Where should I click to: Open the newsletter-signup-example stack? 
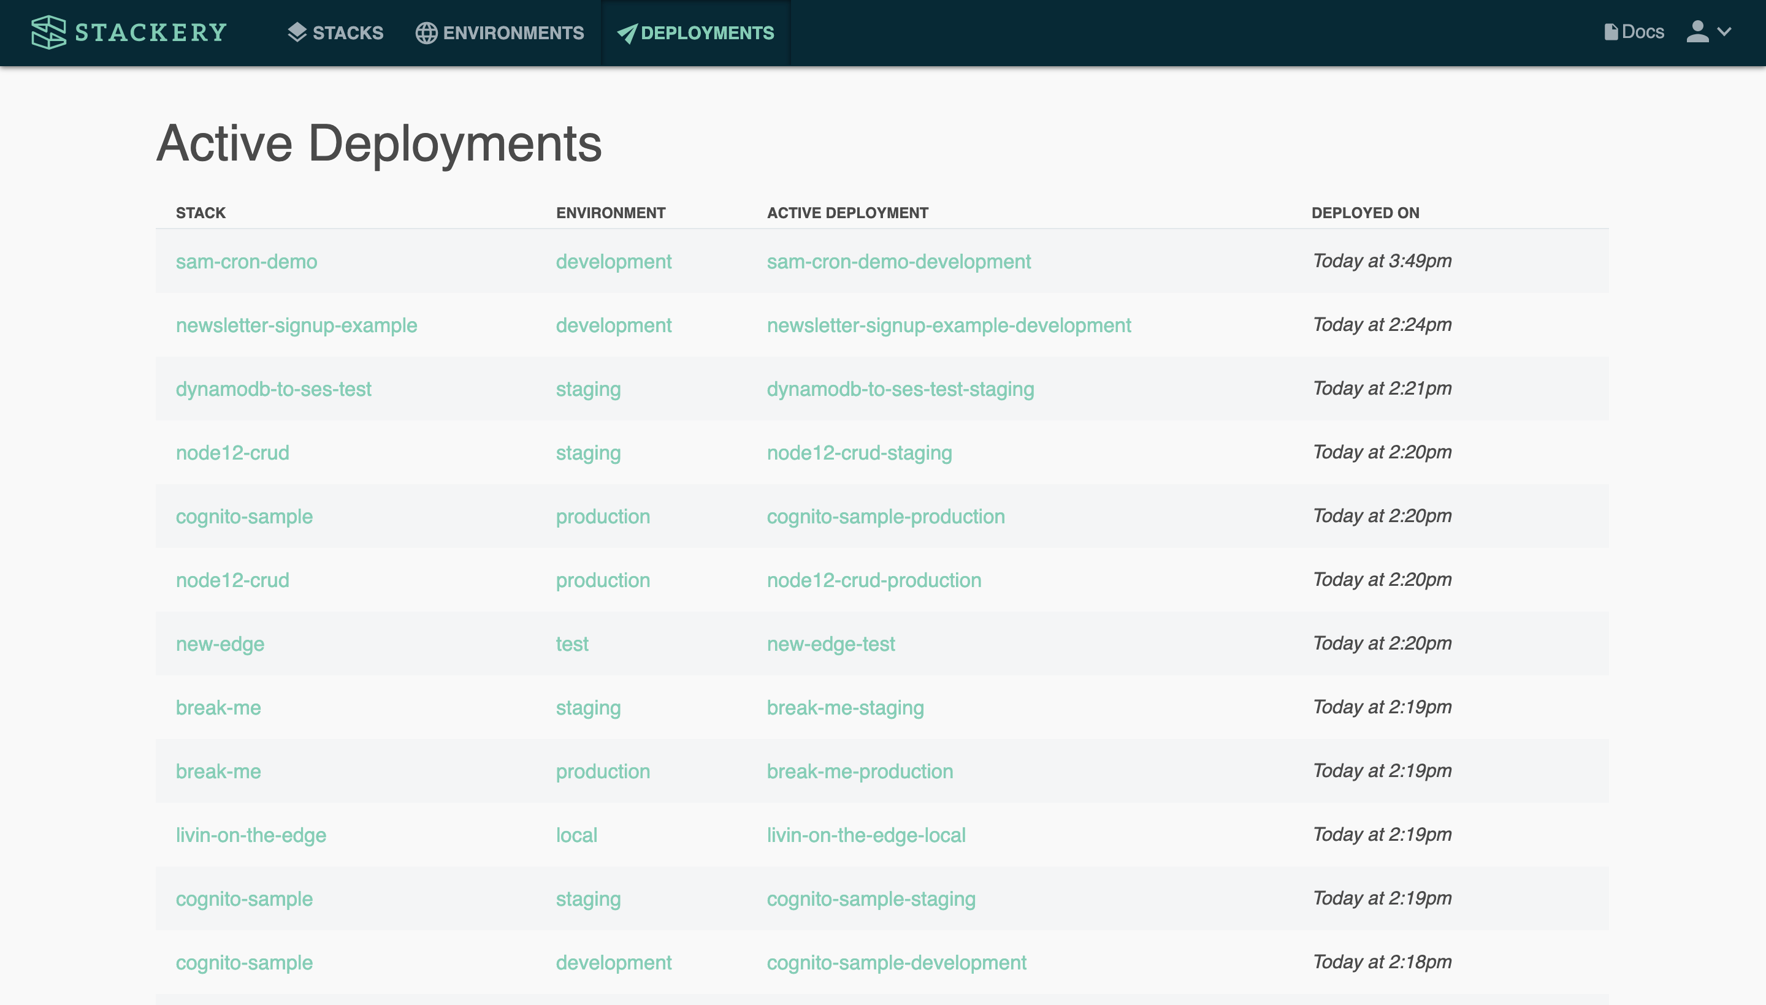click(x=296, y=325)
